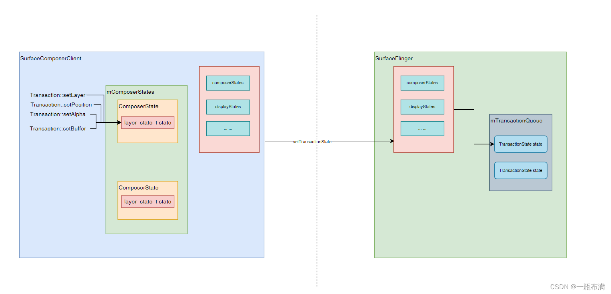Select the Transaction::setAlpha label
This screenshot has height=294, width=611.
click(58, 114)
